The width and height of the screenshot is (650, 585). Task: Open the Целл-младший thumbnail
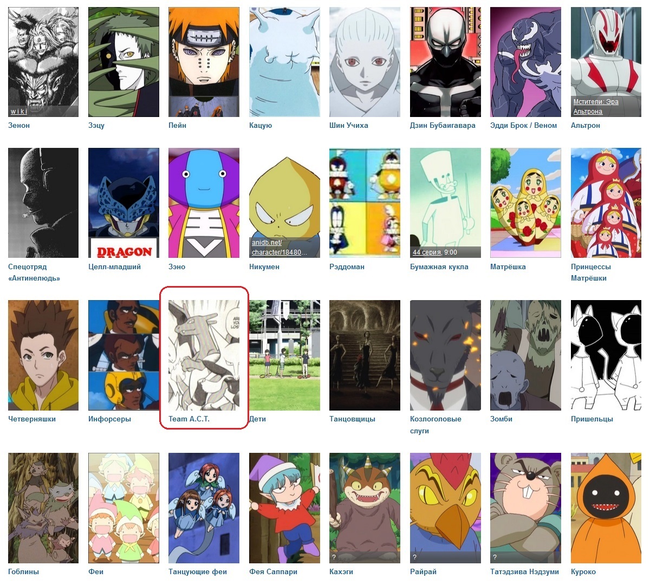[123, 203]
